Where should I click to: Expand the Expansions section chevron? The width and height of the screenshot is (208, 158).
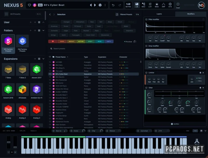(x=43, y=59)
